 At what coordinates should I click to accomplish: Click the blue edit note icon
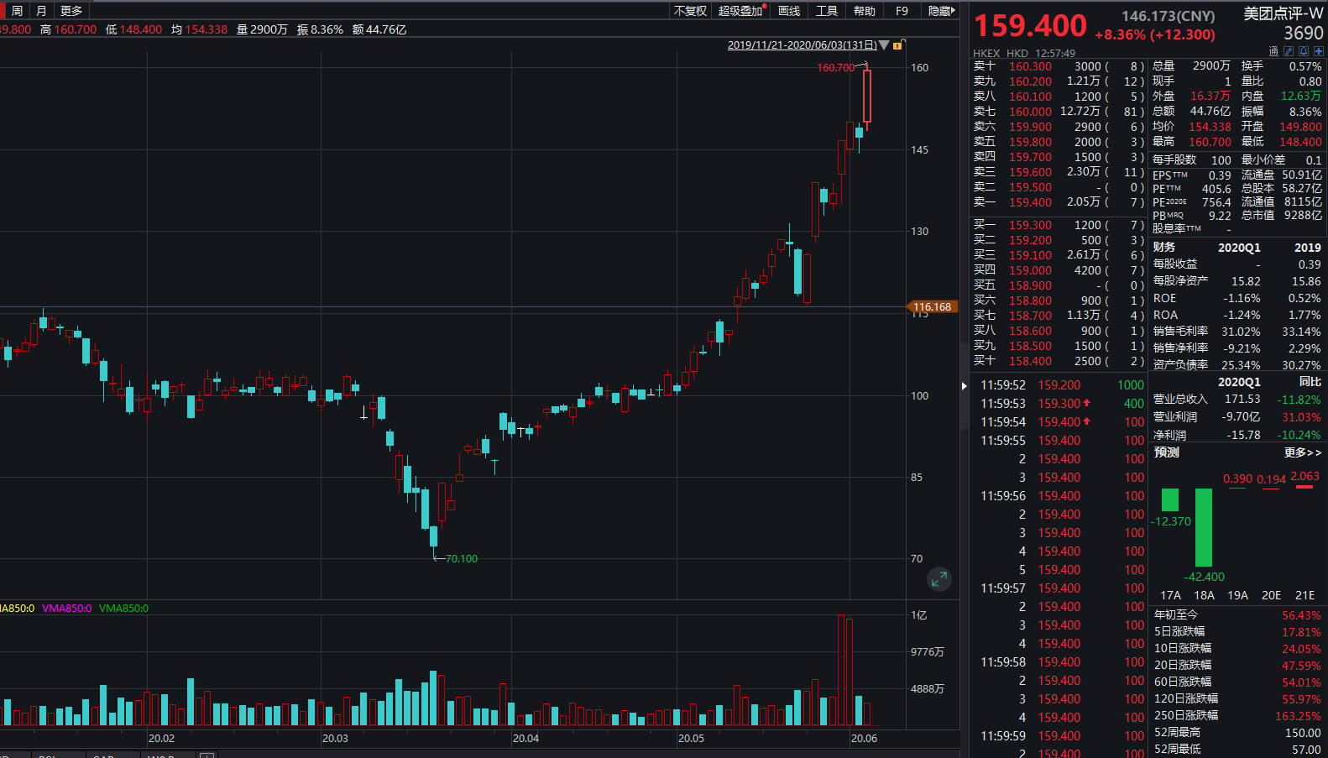coord(1289,51)
